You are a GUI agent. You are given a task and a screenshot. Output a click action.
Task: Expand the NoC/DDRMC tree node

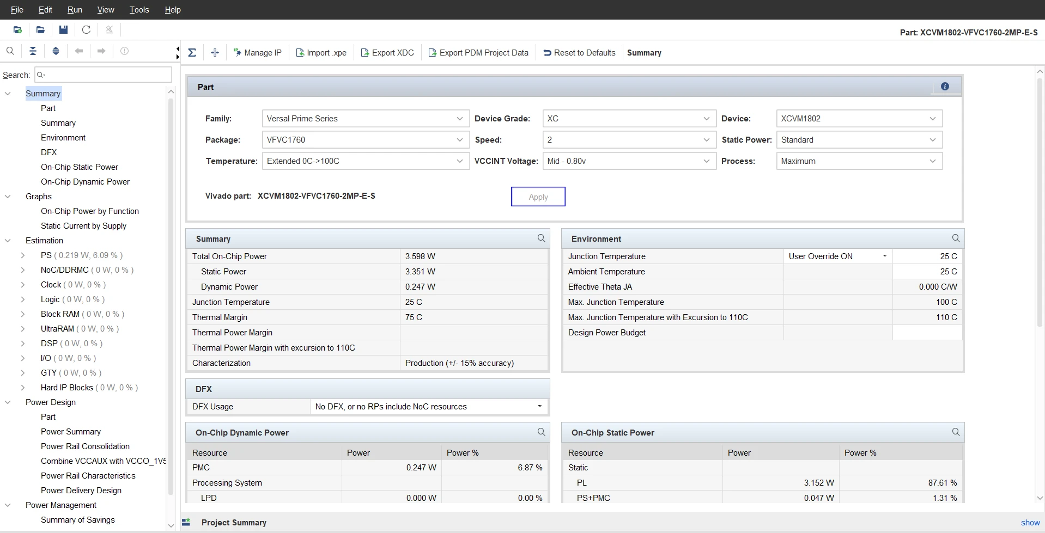pyautogui.click(x=22, y=270)
